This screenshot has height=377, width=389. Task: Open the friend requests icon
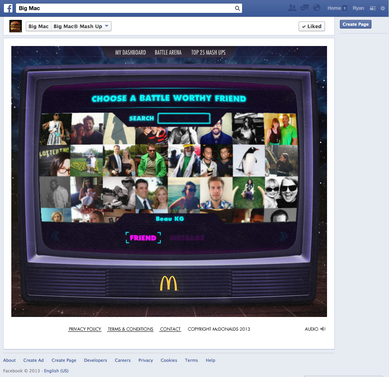pos(292,8)
